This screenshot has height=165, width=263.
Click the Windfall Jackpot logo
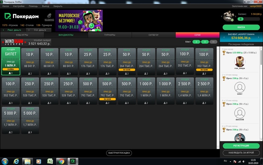tap(14, 42)
